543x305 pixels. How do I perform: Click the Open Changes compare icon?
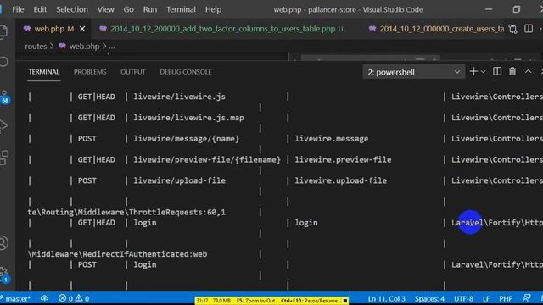[x=512, y=29]
